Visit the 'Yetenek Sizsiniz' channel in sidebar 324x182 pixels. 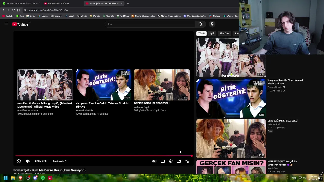[275, 87]
